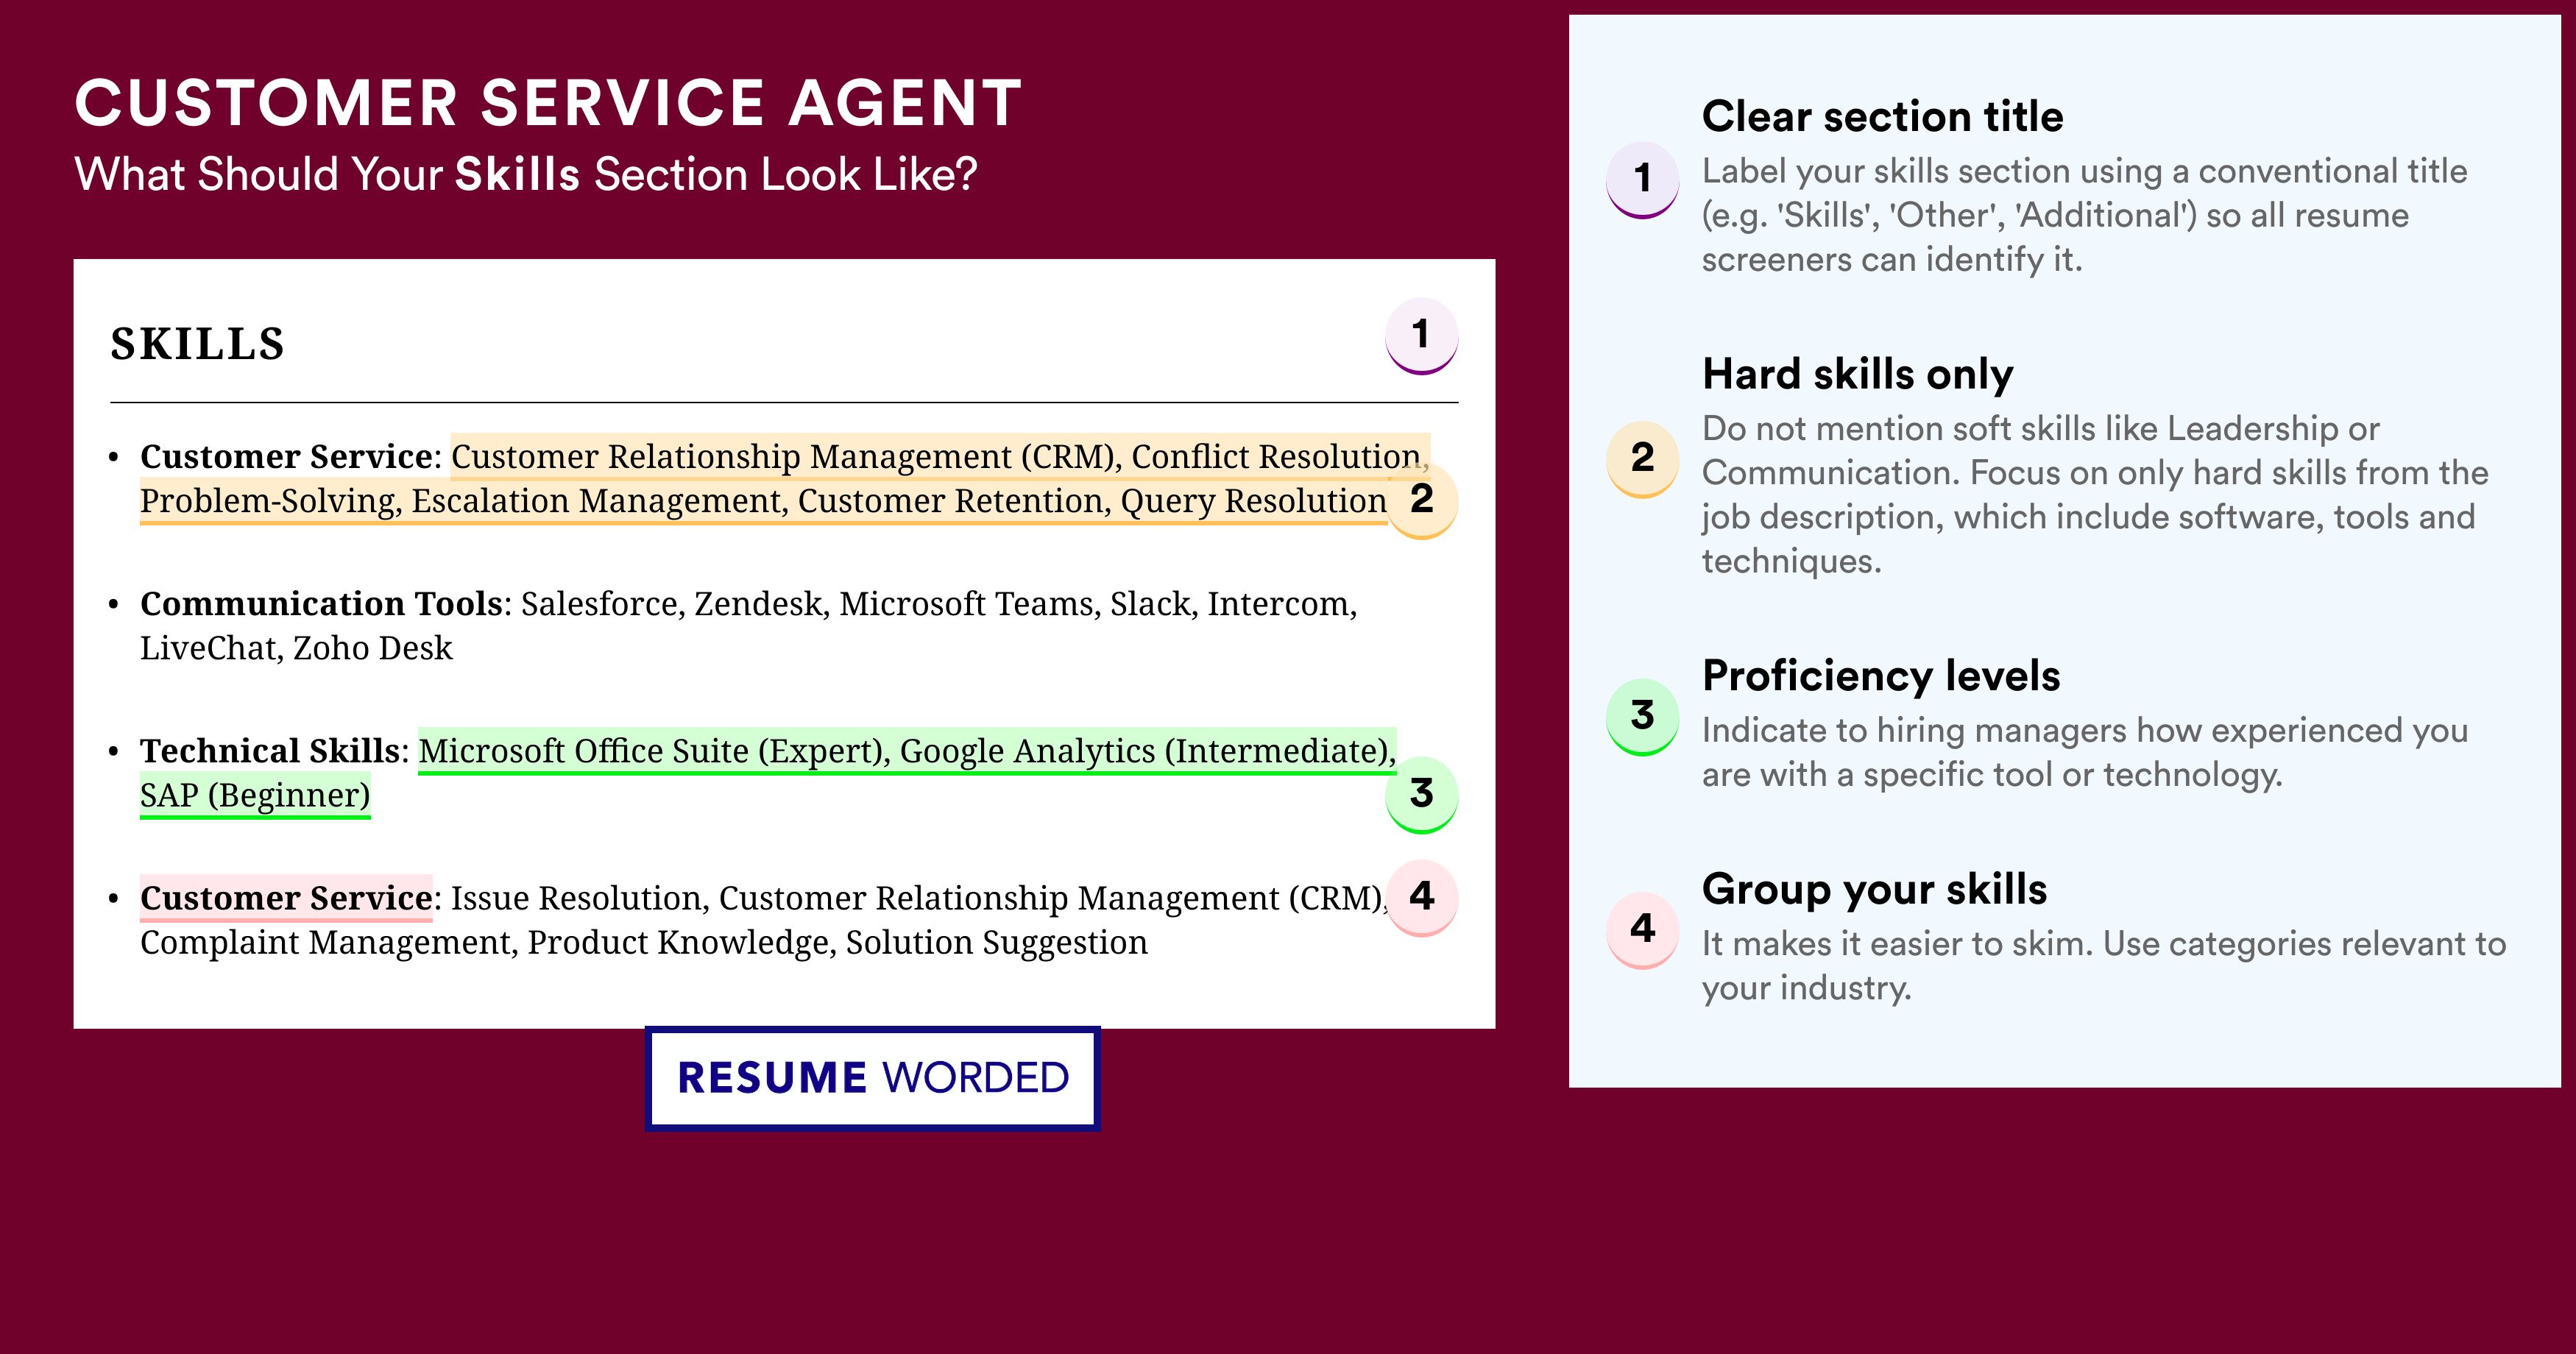The width and height of the screenshot is (2576, 1354).
Task: Click the pink number 4 badge in resume
Action: [x=1421, y=898]
